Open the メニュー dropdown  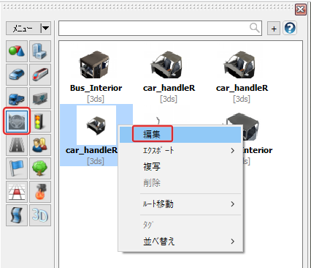(28, 29)
